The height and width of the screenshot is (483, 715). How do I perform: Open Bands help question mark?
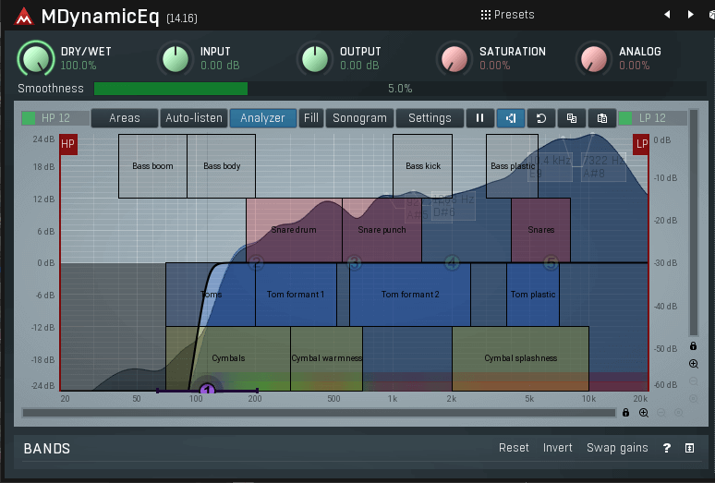click(x=667, y=448)
